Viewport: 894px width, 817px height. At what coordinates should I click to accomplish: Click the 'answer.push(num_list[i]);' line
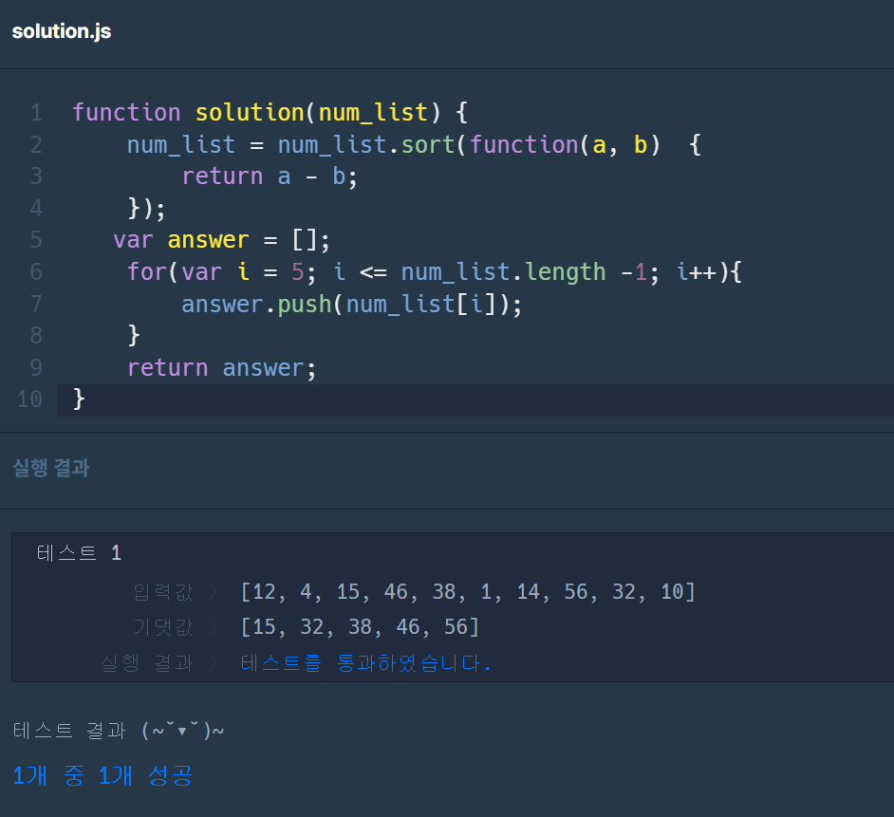[351, 304]
